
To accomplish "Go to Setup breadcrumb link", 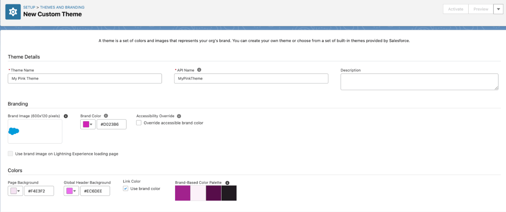I will [29, 7].
